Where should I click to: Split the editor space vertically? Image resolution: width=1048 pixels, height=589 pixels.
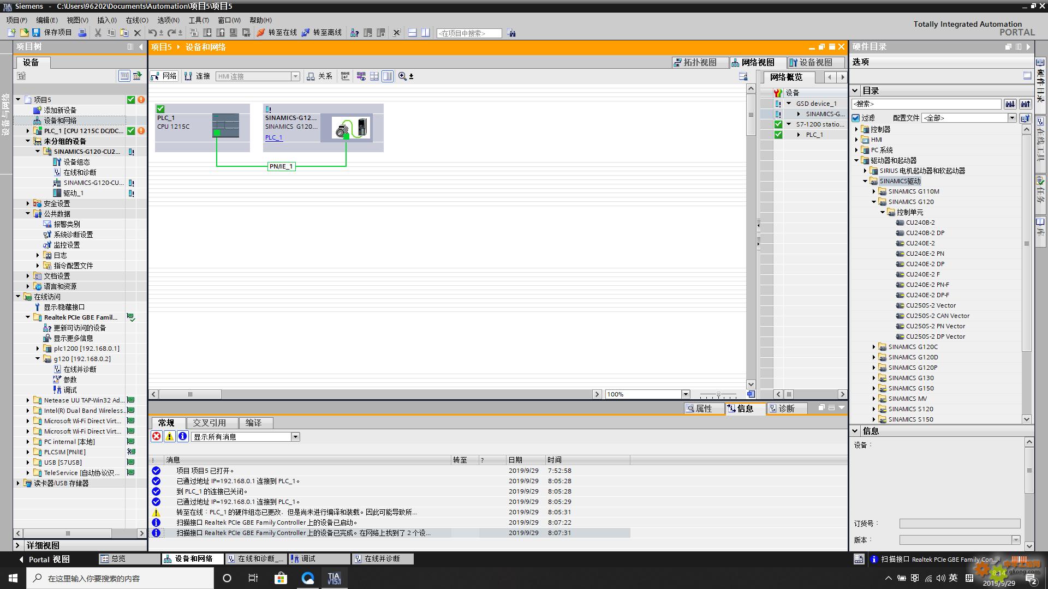tap(426, 33)
